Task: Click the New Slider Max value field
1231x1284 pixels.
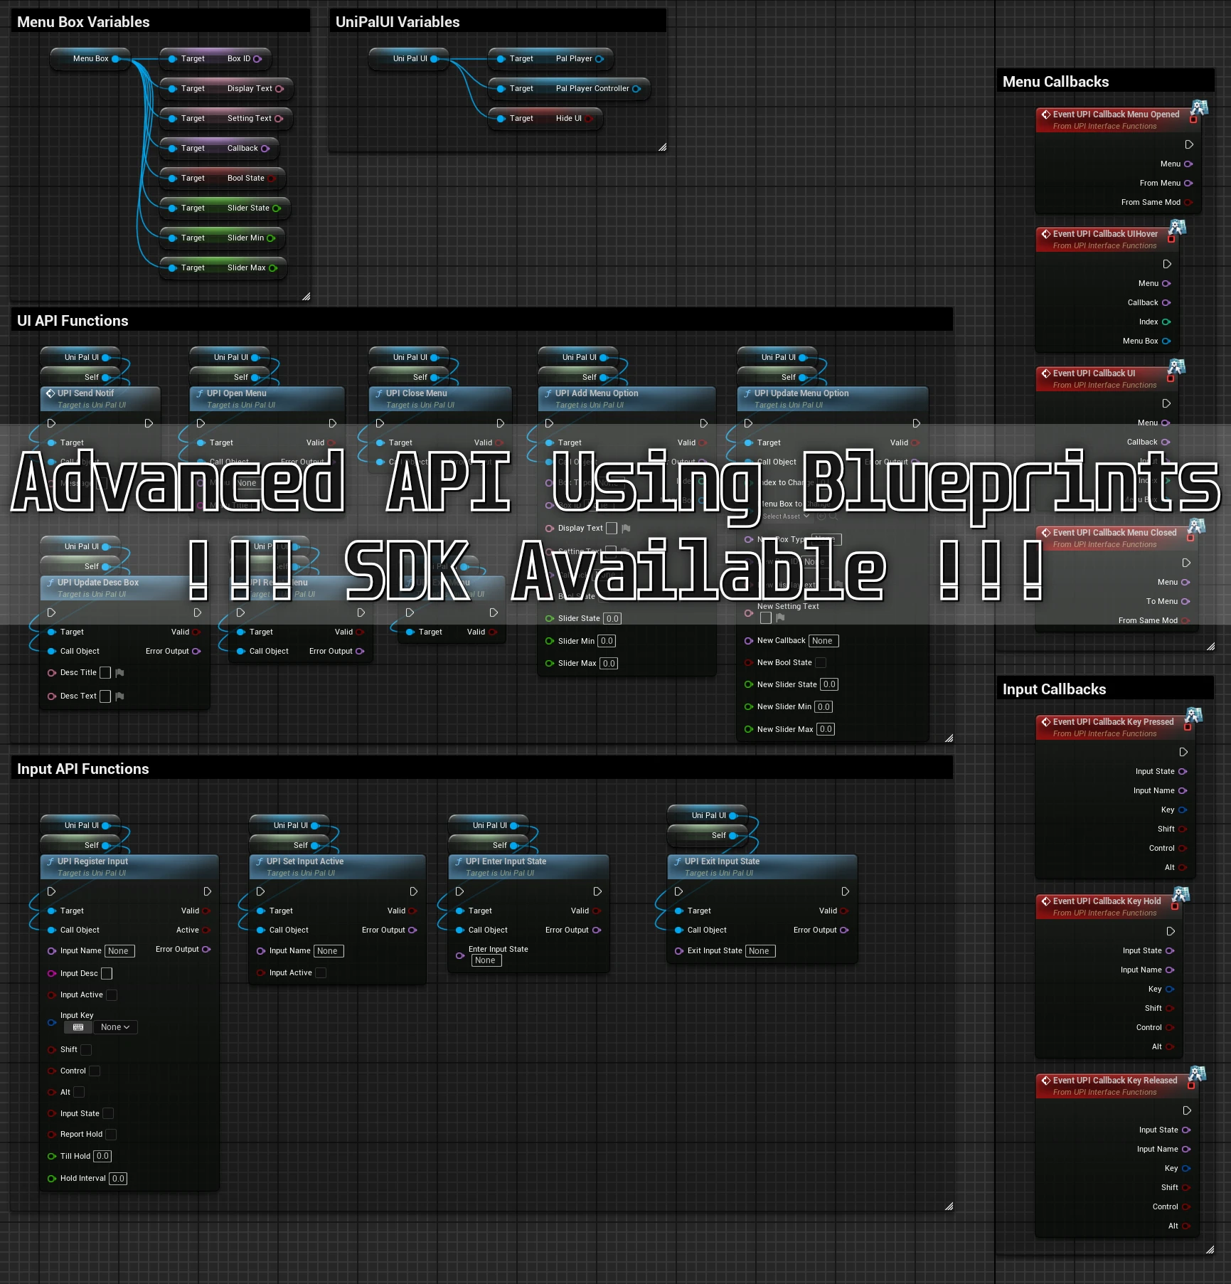Action: click(x=826, y=729)
